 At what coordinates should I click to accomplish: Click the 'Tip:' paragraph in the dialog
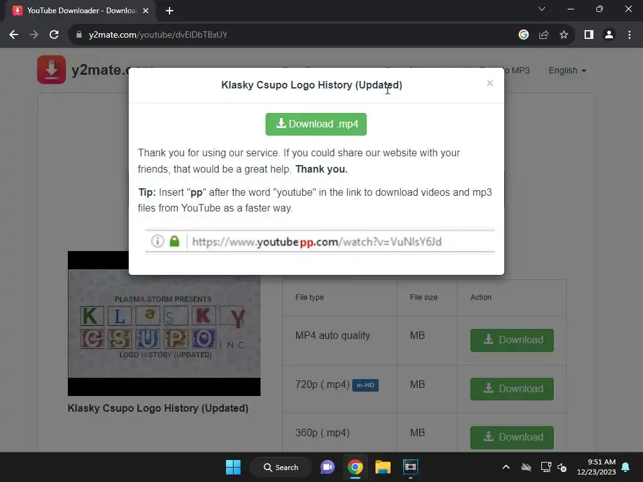coord(315,200)
